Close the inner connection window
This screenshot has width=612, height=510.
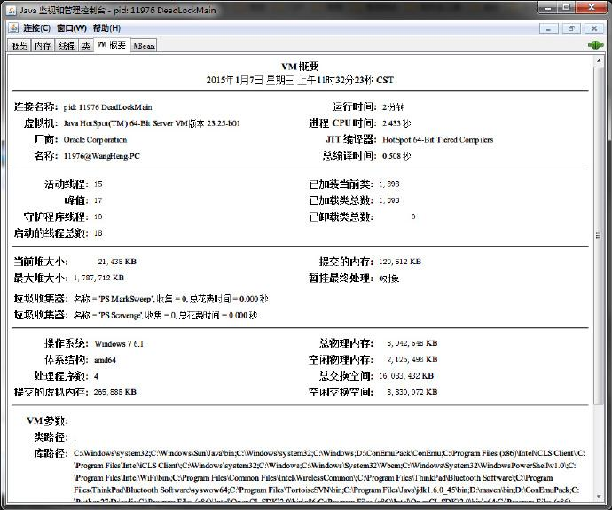[594, 28]
